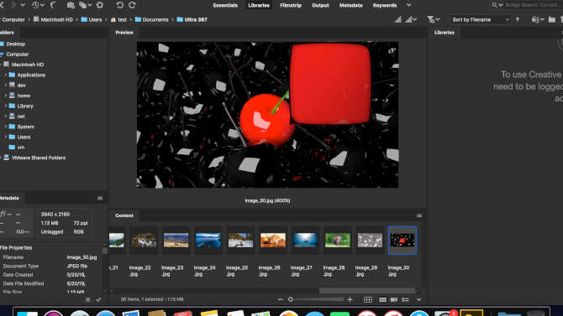Viewport: 563px width, 316px height.
Task: Expand the System folder in tree
Action: pos(6,127)
